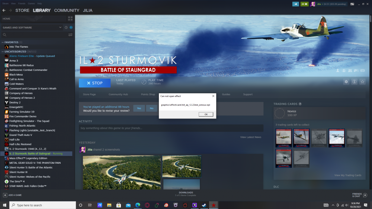Add game to favorites star
372x209 pixels.
pos(362,82)
